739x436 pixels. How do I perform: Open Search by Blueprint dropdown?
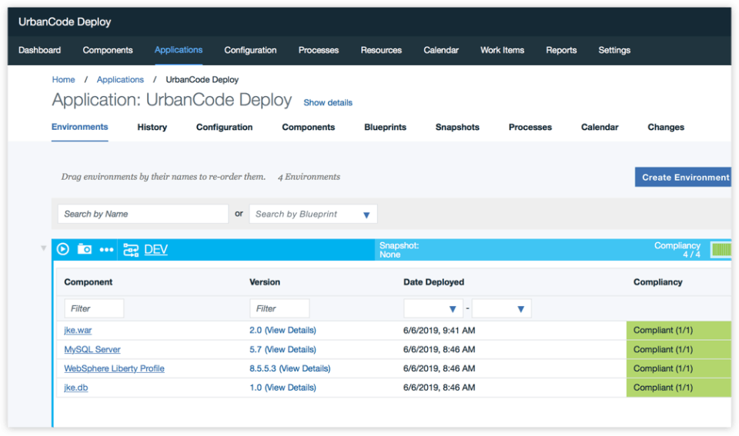(366, 215)
